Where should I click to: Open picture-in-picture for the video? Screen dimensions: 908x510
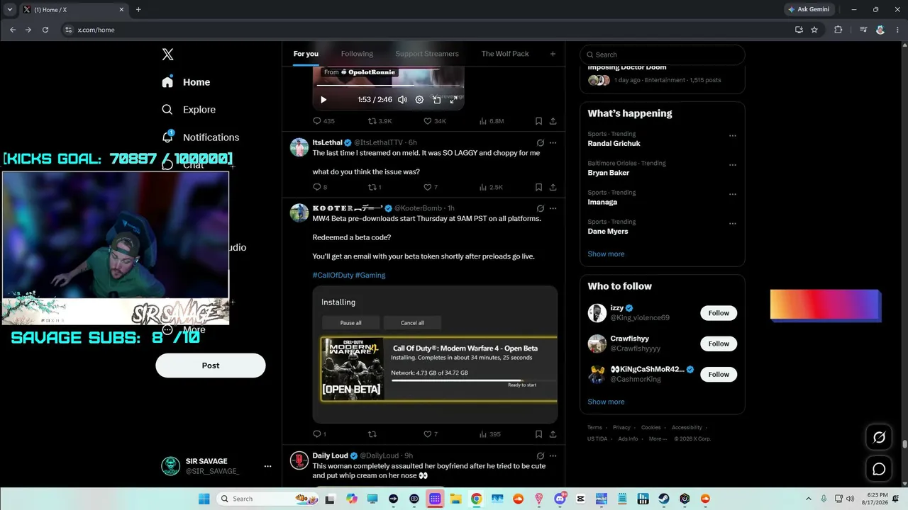click(436, 100)
